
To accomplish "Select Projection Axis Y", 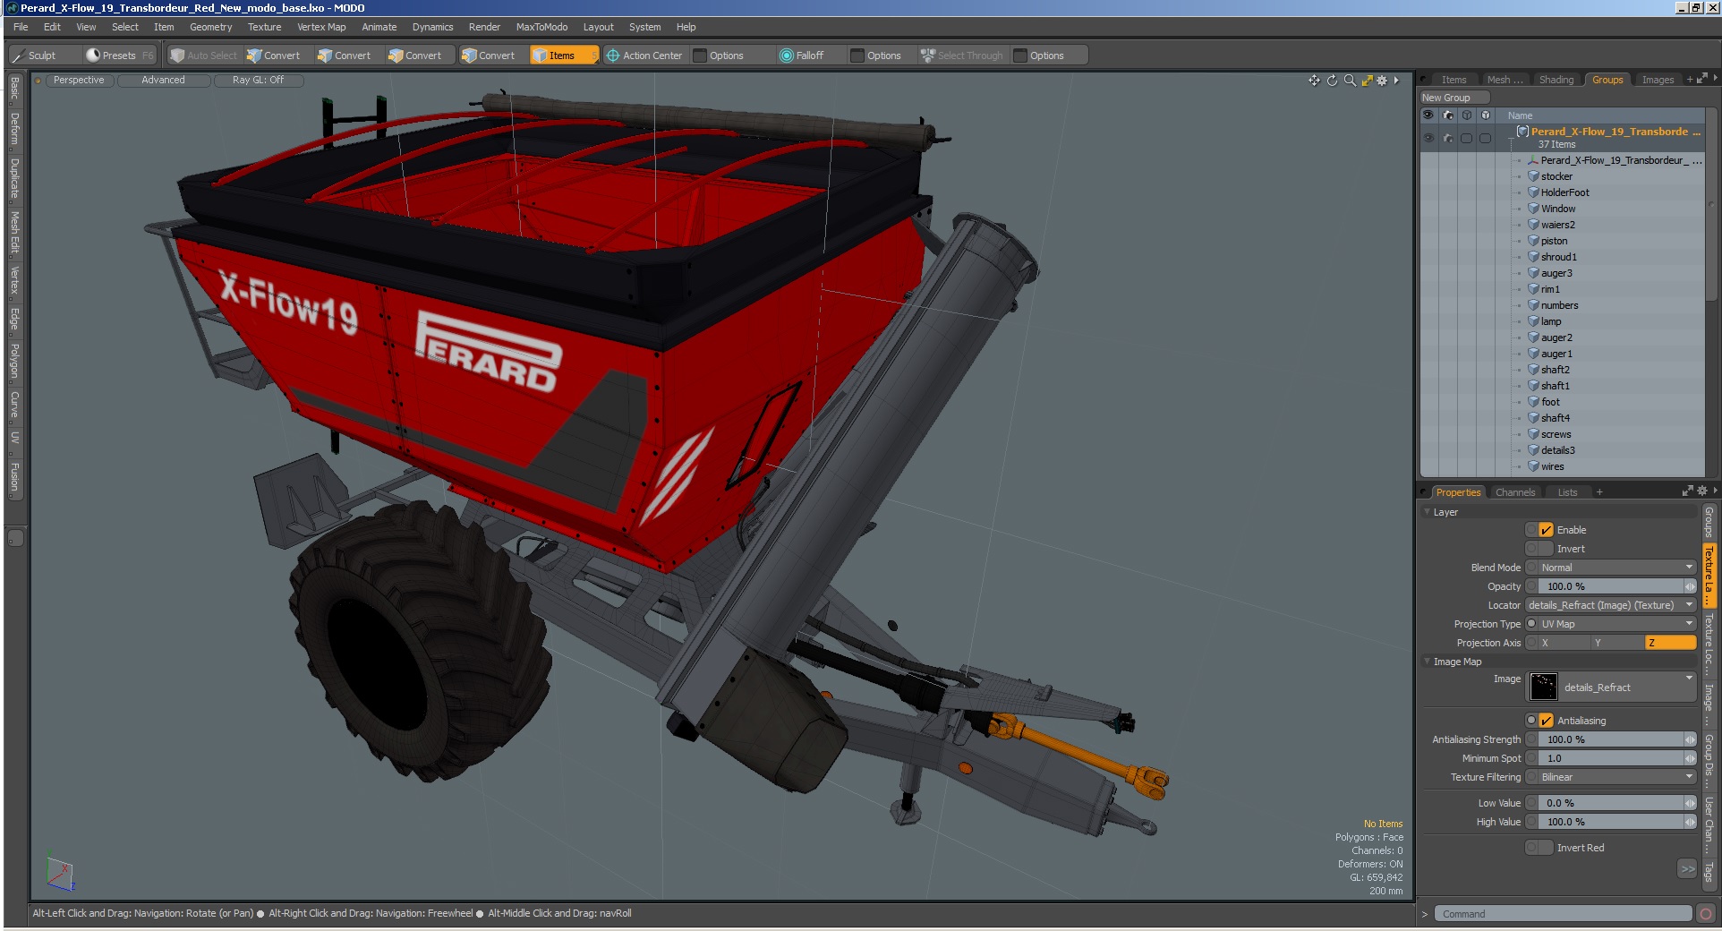I will [1618, 643].
